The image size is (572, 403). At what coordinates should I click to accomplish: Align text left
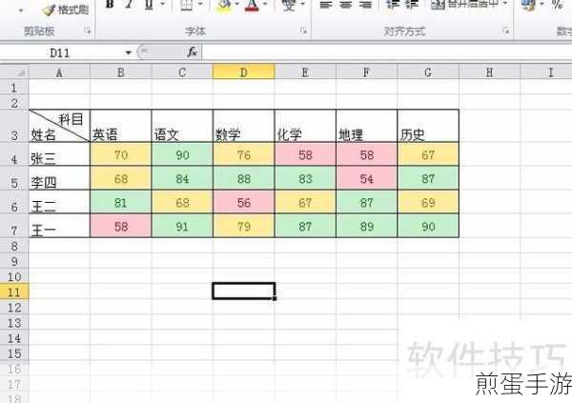pos(326,5)
